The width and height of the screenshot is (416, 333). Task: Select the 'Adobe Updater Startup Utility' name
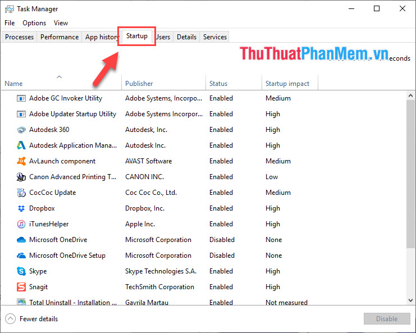coord(72,114)
